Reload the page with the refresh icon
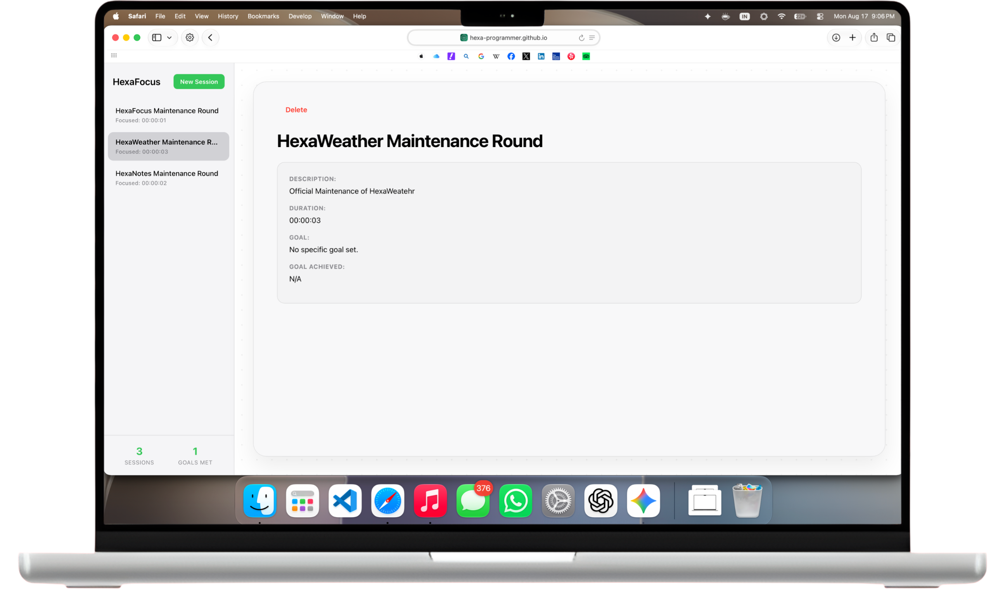 coord(581,38)
